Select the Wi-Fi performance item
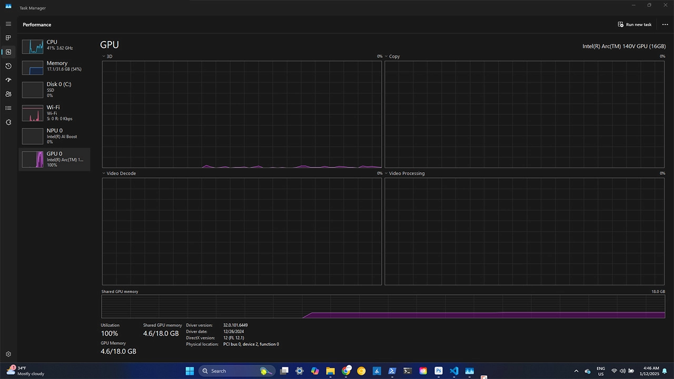The width and height of the screenshot is (674, 379). (x=54, y=113)
